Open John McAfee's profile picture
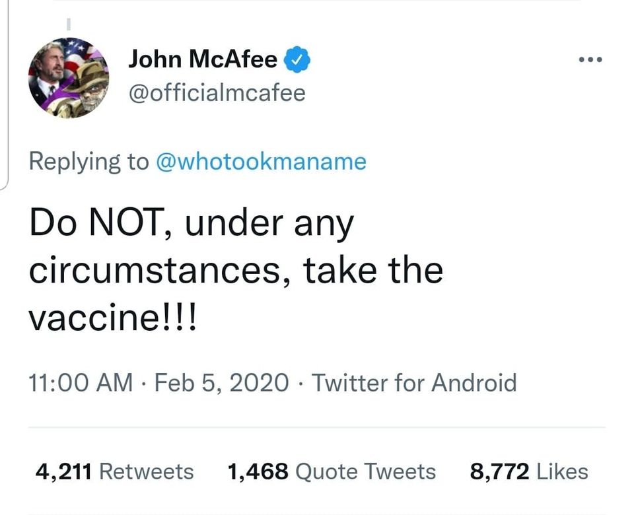Screen dimensions: 634x515 69,78
